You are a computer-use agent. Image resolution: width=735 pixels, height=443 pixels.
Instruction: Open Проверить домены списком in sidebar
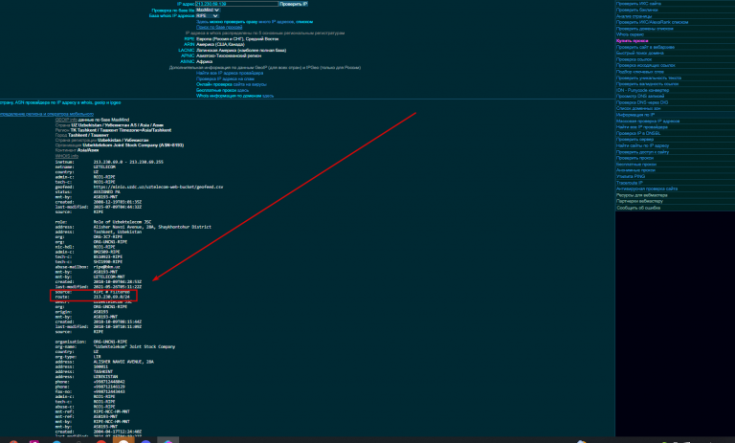click(x=644, y=29)
